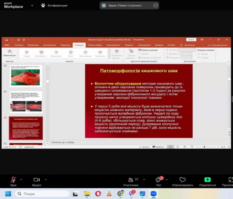Switch to the Вставлення ribbon tab
Image resolution: width=233 pixels, height=199 pixels.
33,45
